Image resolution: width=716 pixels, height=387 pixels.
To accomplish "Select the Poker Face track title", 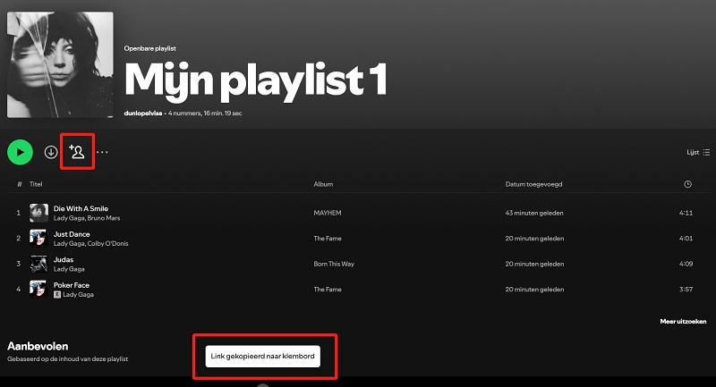I will tap(72, 285).
